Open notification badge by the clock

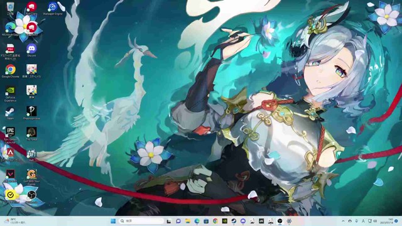[x=396, y=221]
